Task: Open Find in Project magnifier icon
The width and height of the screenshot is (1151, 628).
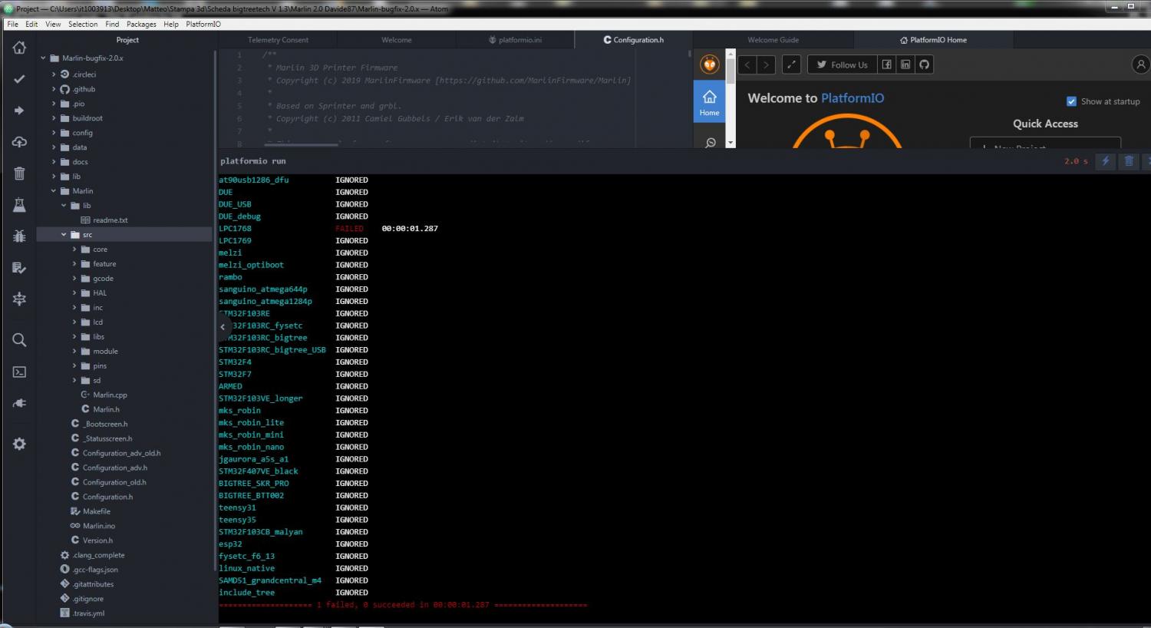Action: 19,340
